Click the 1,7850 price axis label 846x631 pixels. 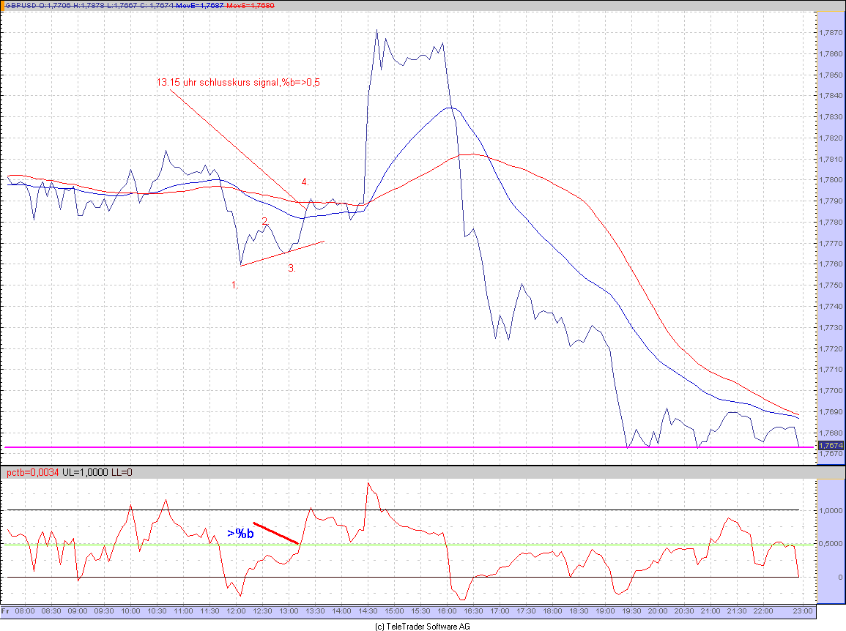831,75
